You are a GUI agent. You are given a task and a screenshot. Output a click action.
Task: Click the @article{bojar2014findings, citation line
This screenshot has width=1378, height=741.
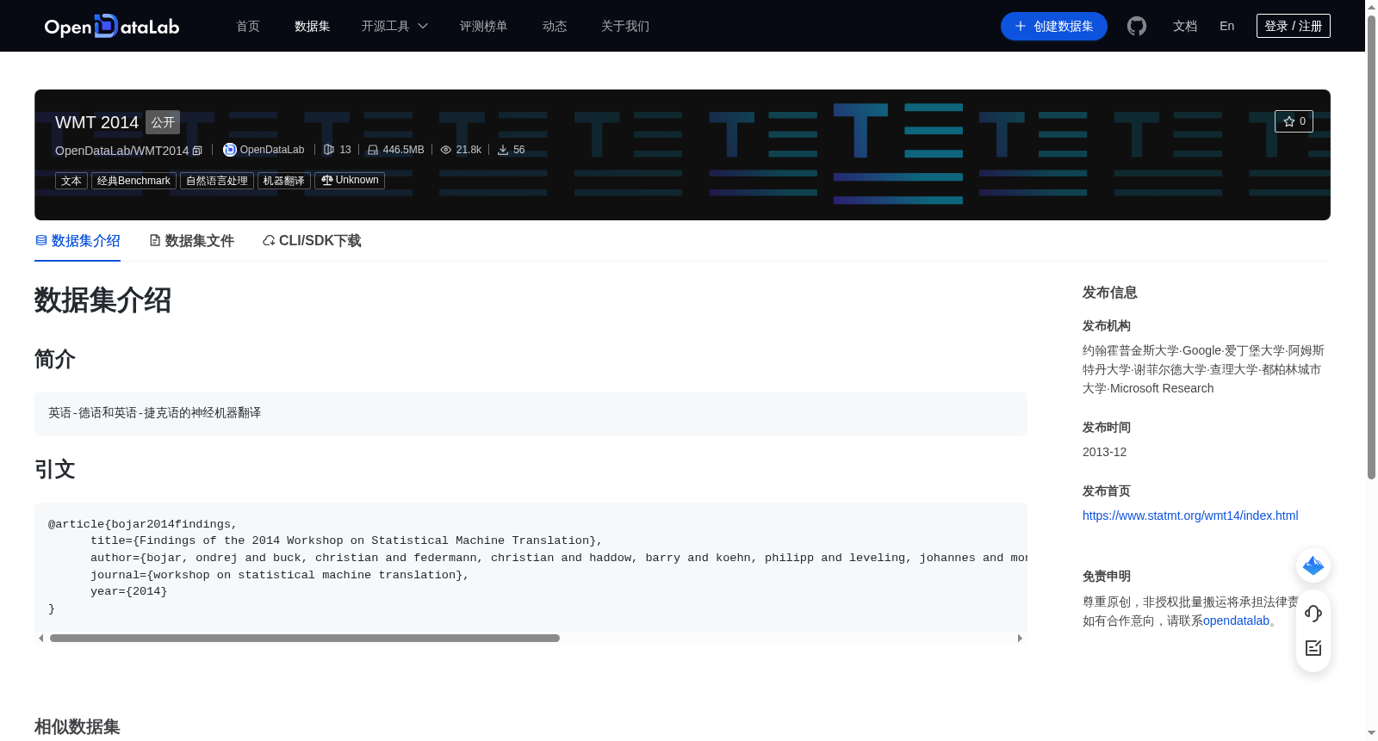[142, 524]
